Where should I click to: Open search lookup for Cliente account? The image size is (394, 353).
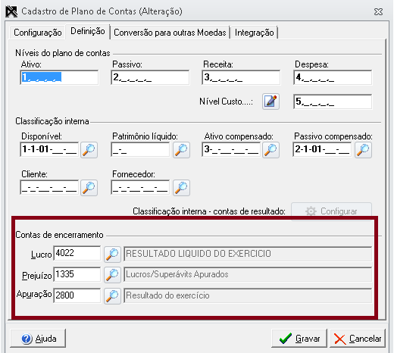click(x=89, y=188)
